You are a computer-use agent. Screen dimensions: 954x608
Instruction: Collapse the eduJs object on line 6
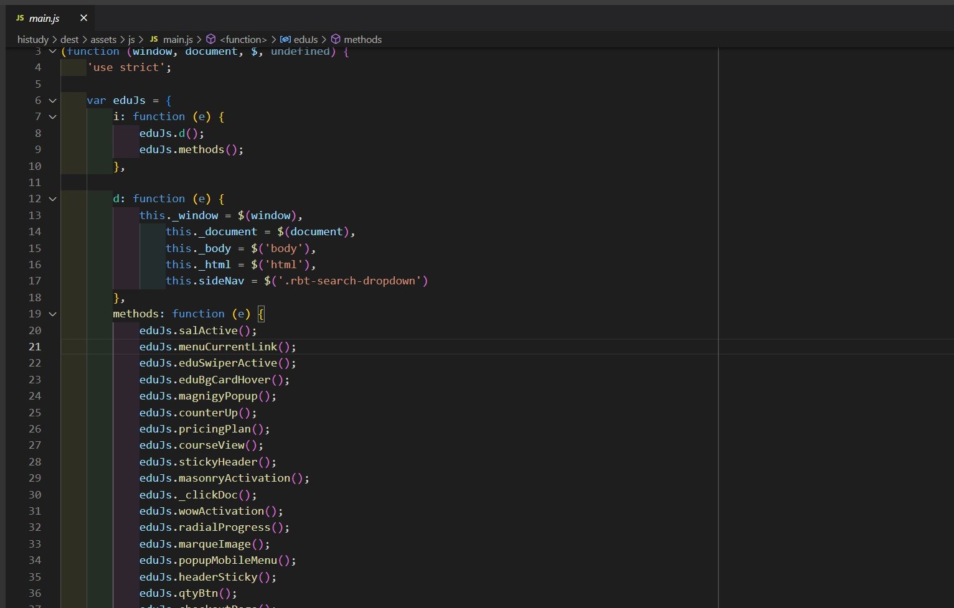(52, 100)
